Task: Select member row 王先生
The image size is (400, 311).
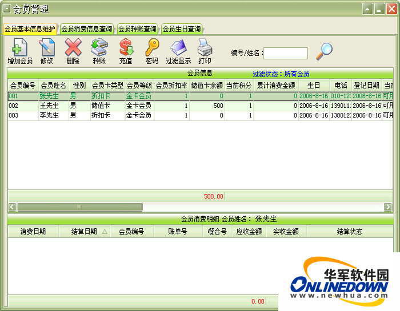Action: click(x=200, y=106)
